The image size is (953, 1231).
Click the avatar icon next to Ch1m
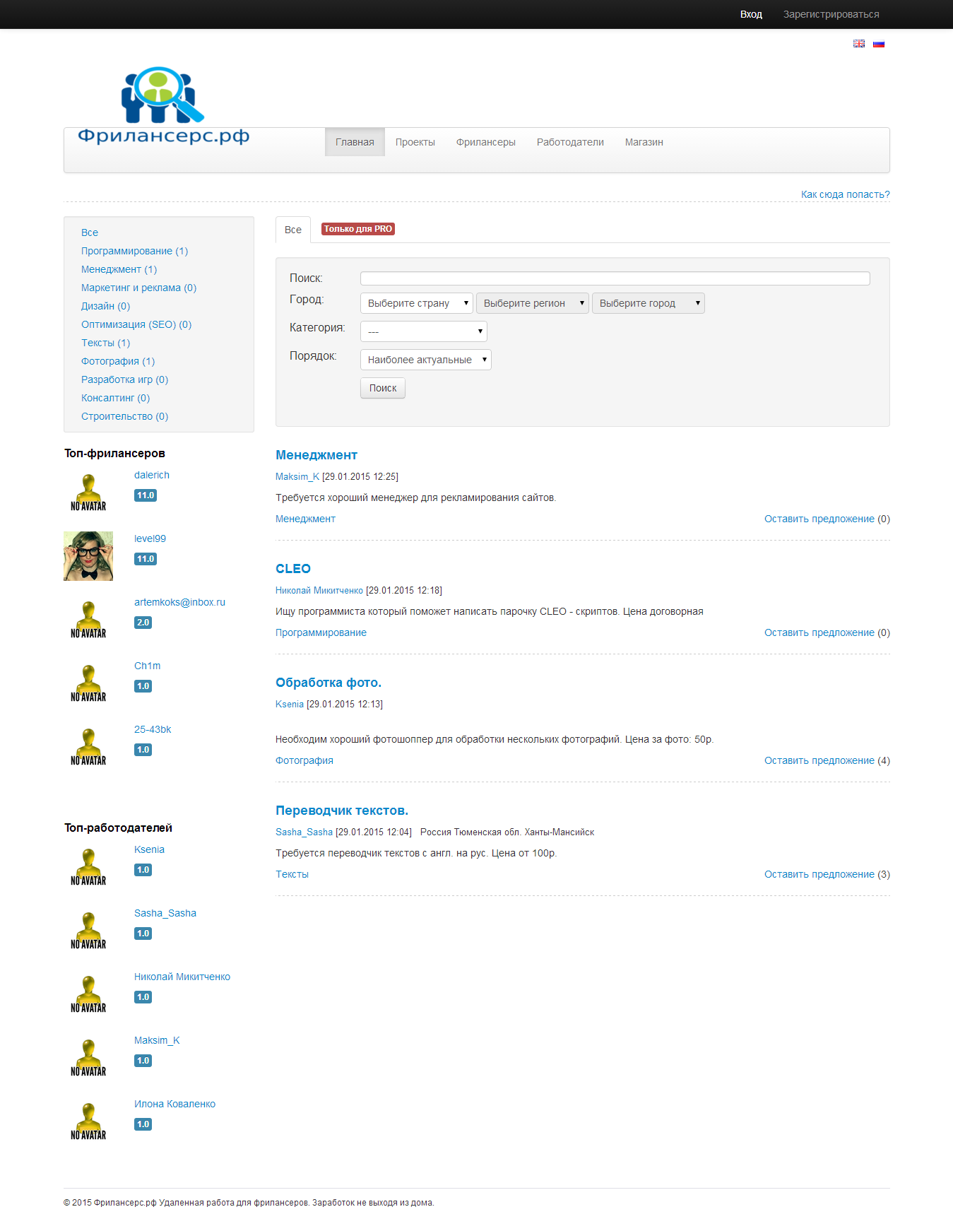[88, 683]
